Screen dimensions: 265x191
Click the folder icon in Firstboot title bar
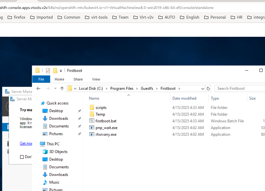point(37,70)
